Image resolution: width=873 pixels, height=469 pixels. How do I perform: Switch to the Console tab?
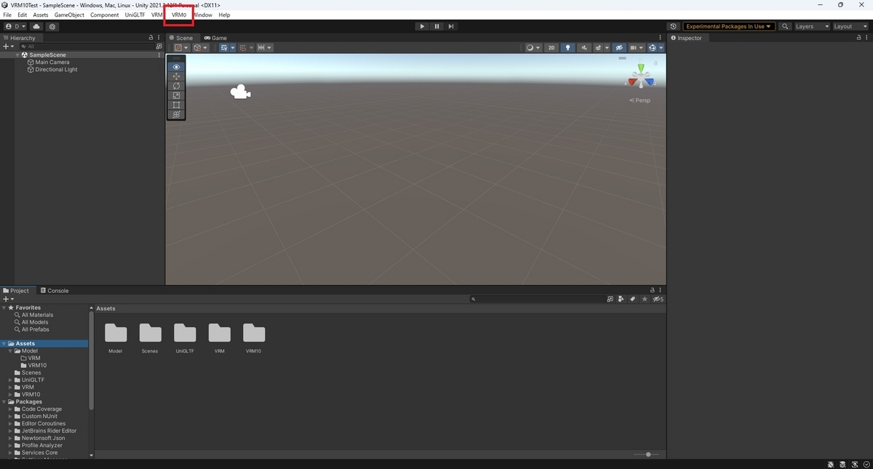[x=55, y=290]
